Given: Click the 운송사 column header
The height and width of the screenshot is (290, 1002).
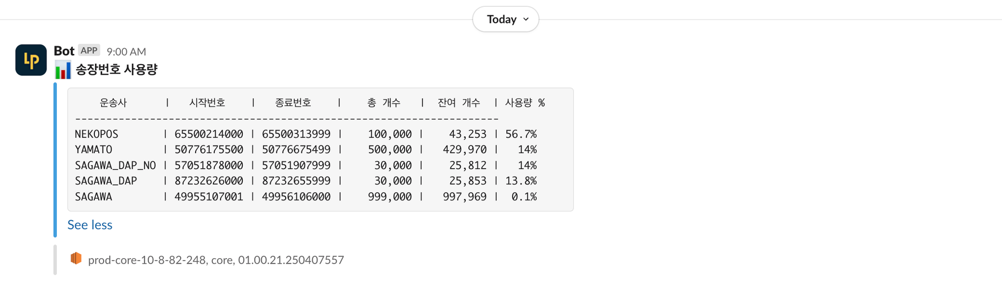Looking at the screenshot, I should click(113, 103).
